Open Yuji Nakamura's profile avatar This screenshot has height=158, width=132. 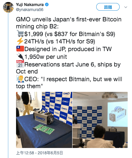pos(8,7)
